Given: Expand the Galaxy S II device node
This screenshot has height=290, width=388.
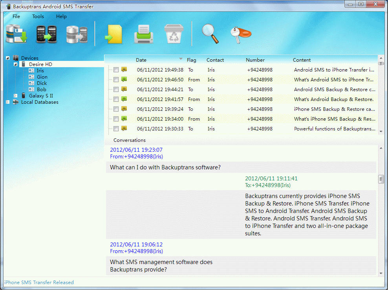Looking at the screenshot, I should tap(16, 95).
